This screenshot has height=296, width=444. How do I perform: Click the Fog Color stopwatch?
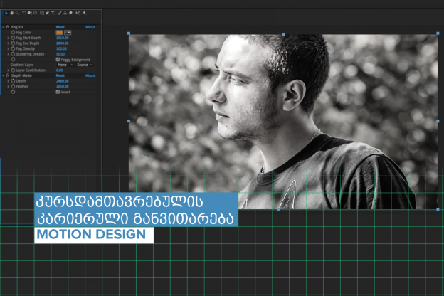click(13, 32)
